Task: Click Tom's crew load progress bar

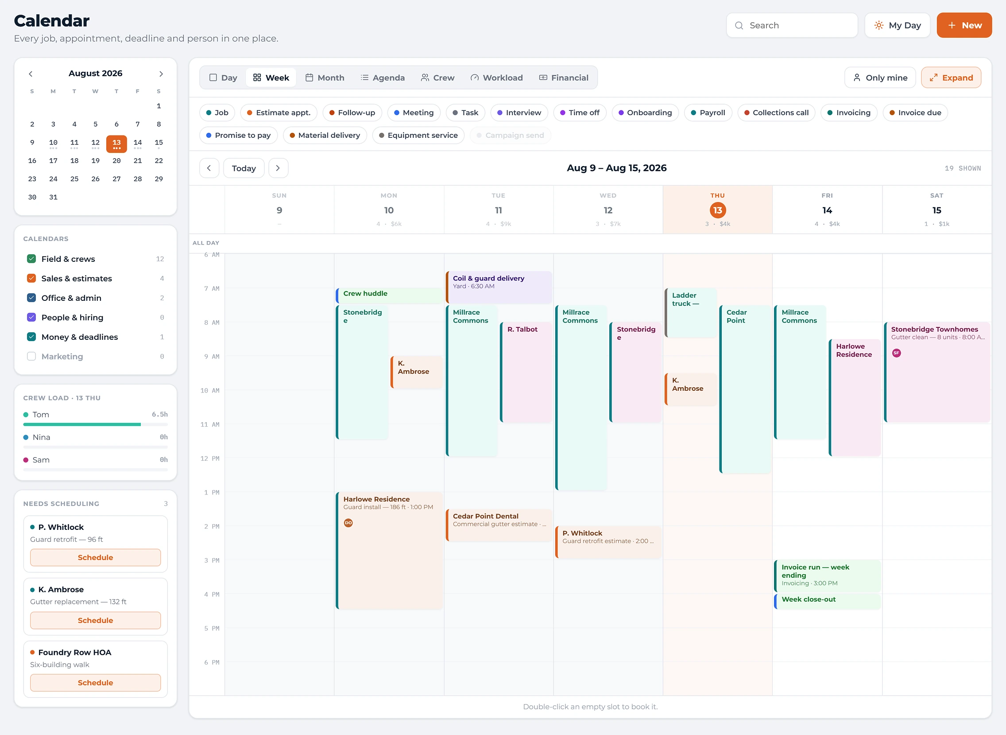Action: click(x=96, y=424)
